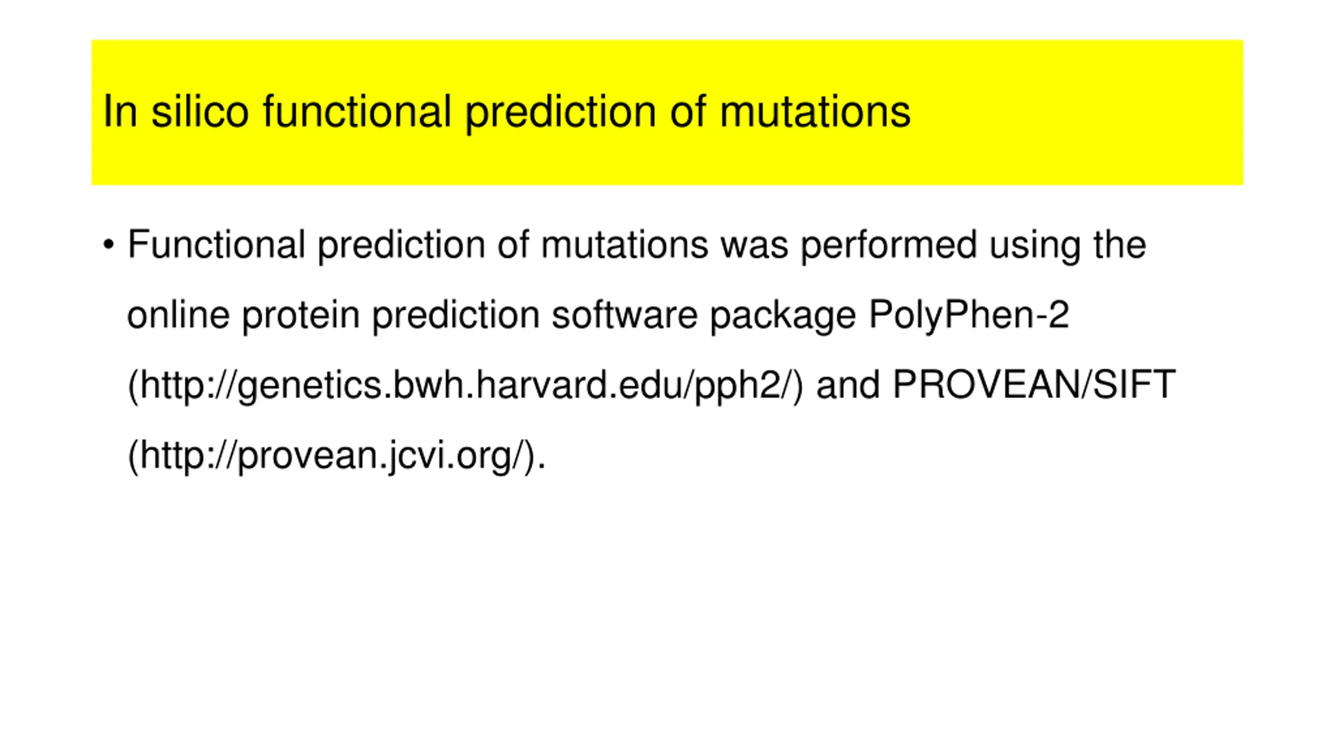Click the word "and" before PROVEAN/SIFT
The height and width of the screenshot is (751, 1335).
point(848,385)
